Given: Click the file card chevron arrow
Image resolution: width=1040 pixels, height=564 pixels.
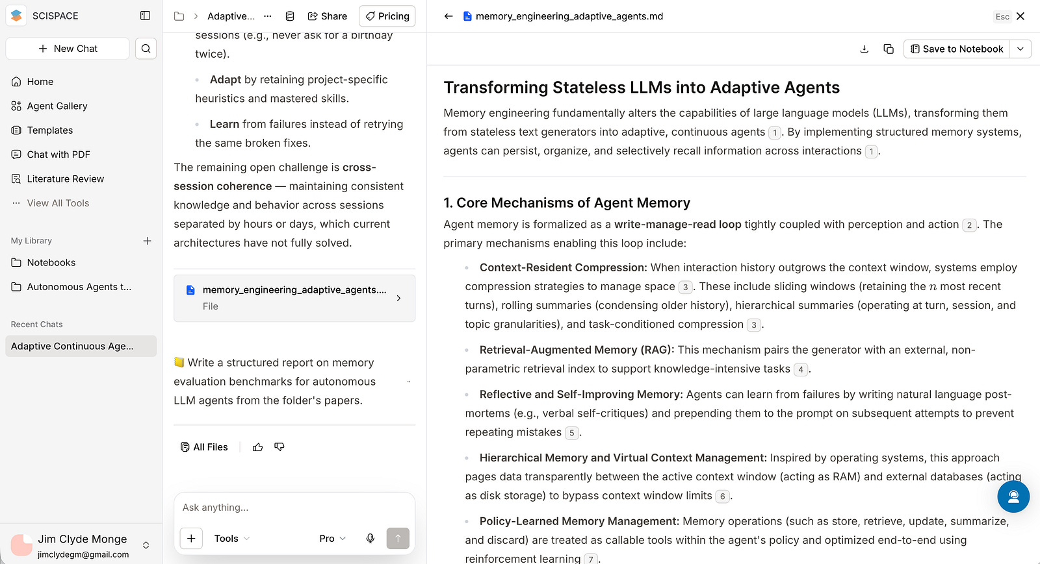Looking at the screenshot, I should [x=398, y=299].
